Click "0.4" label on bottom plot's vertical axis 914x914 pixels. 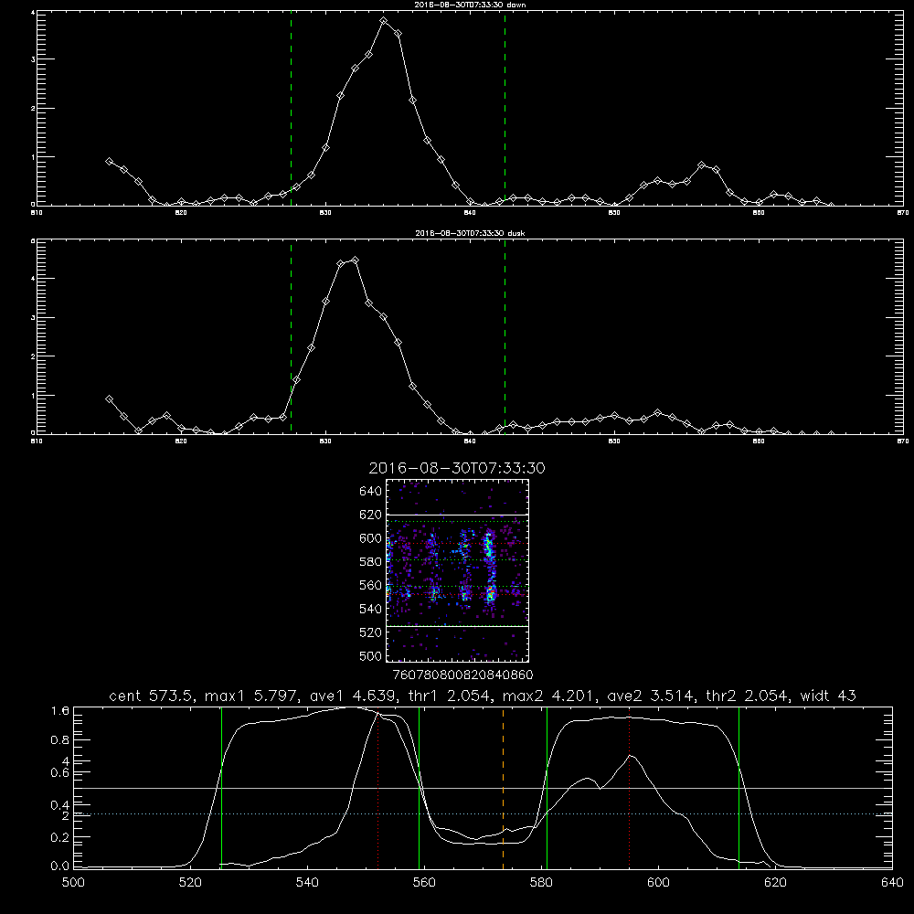[60, 805]
